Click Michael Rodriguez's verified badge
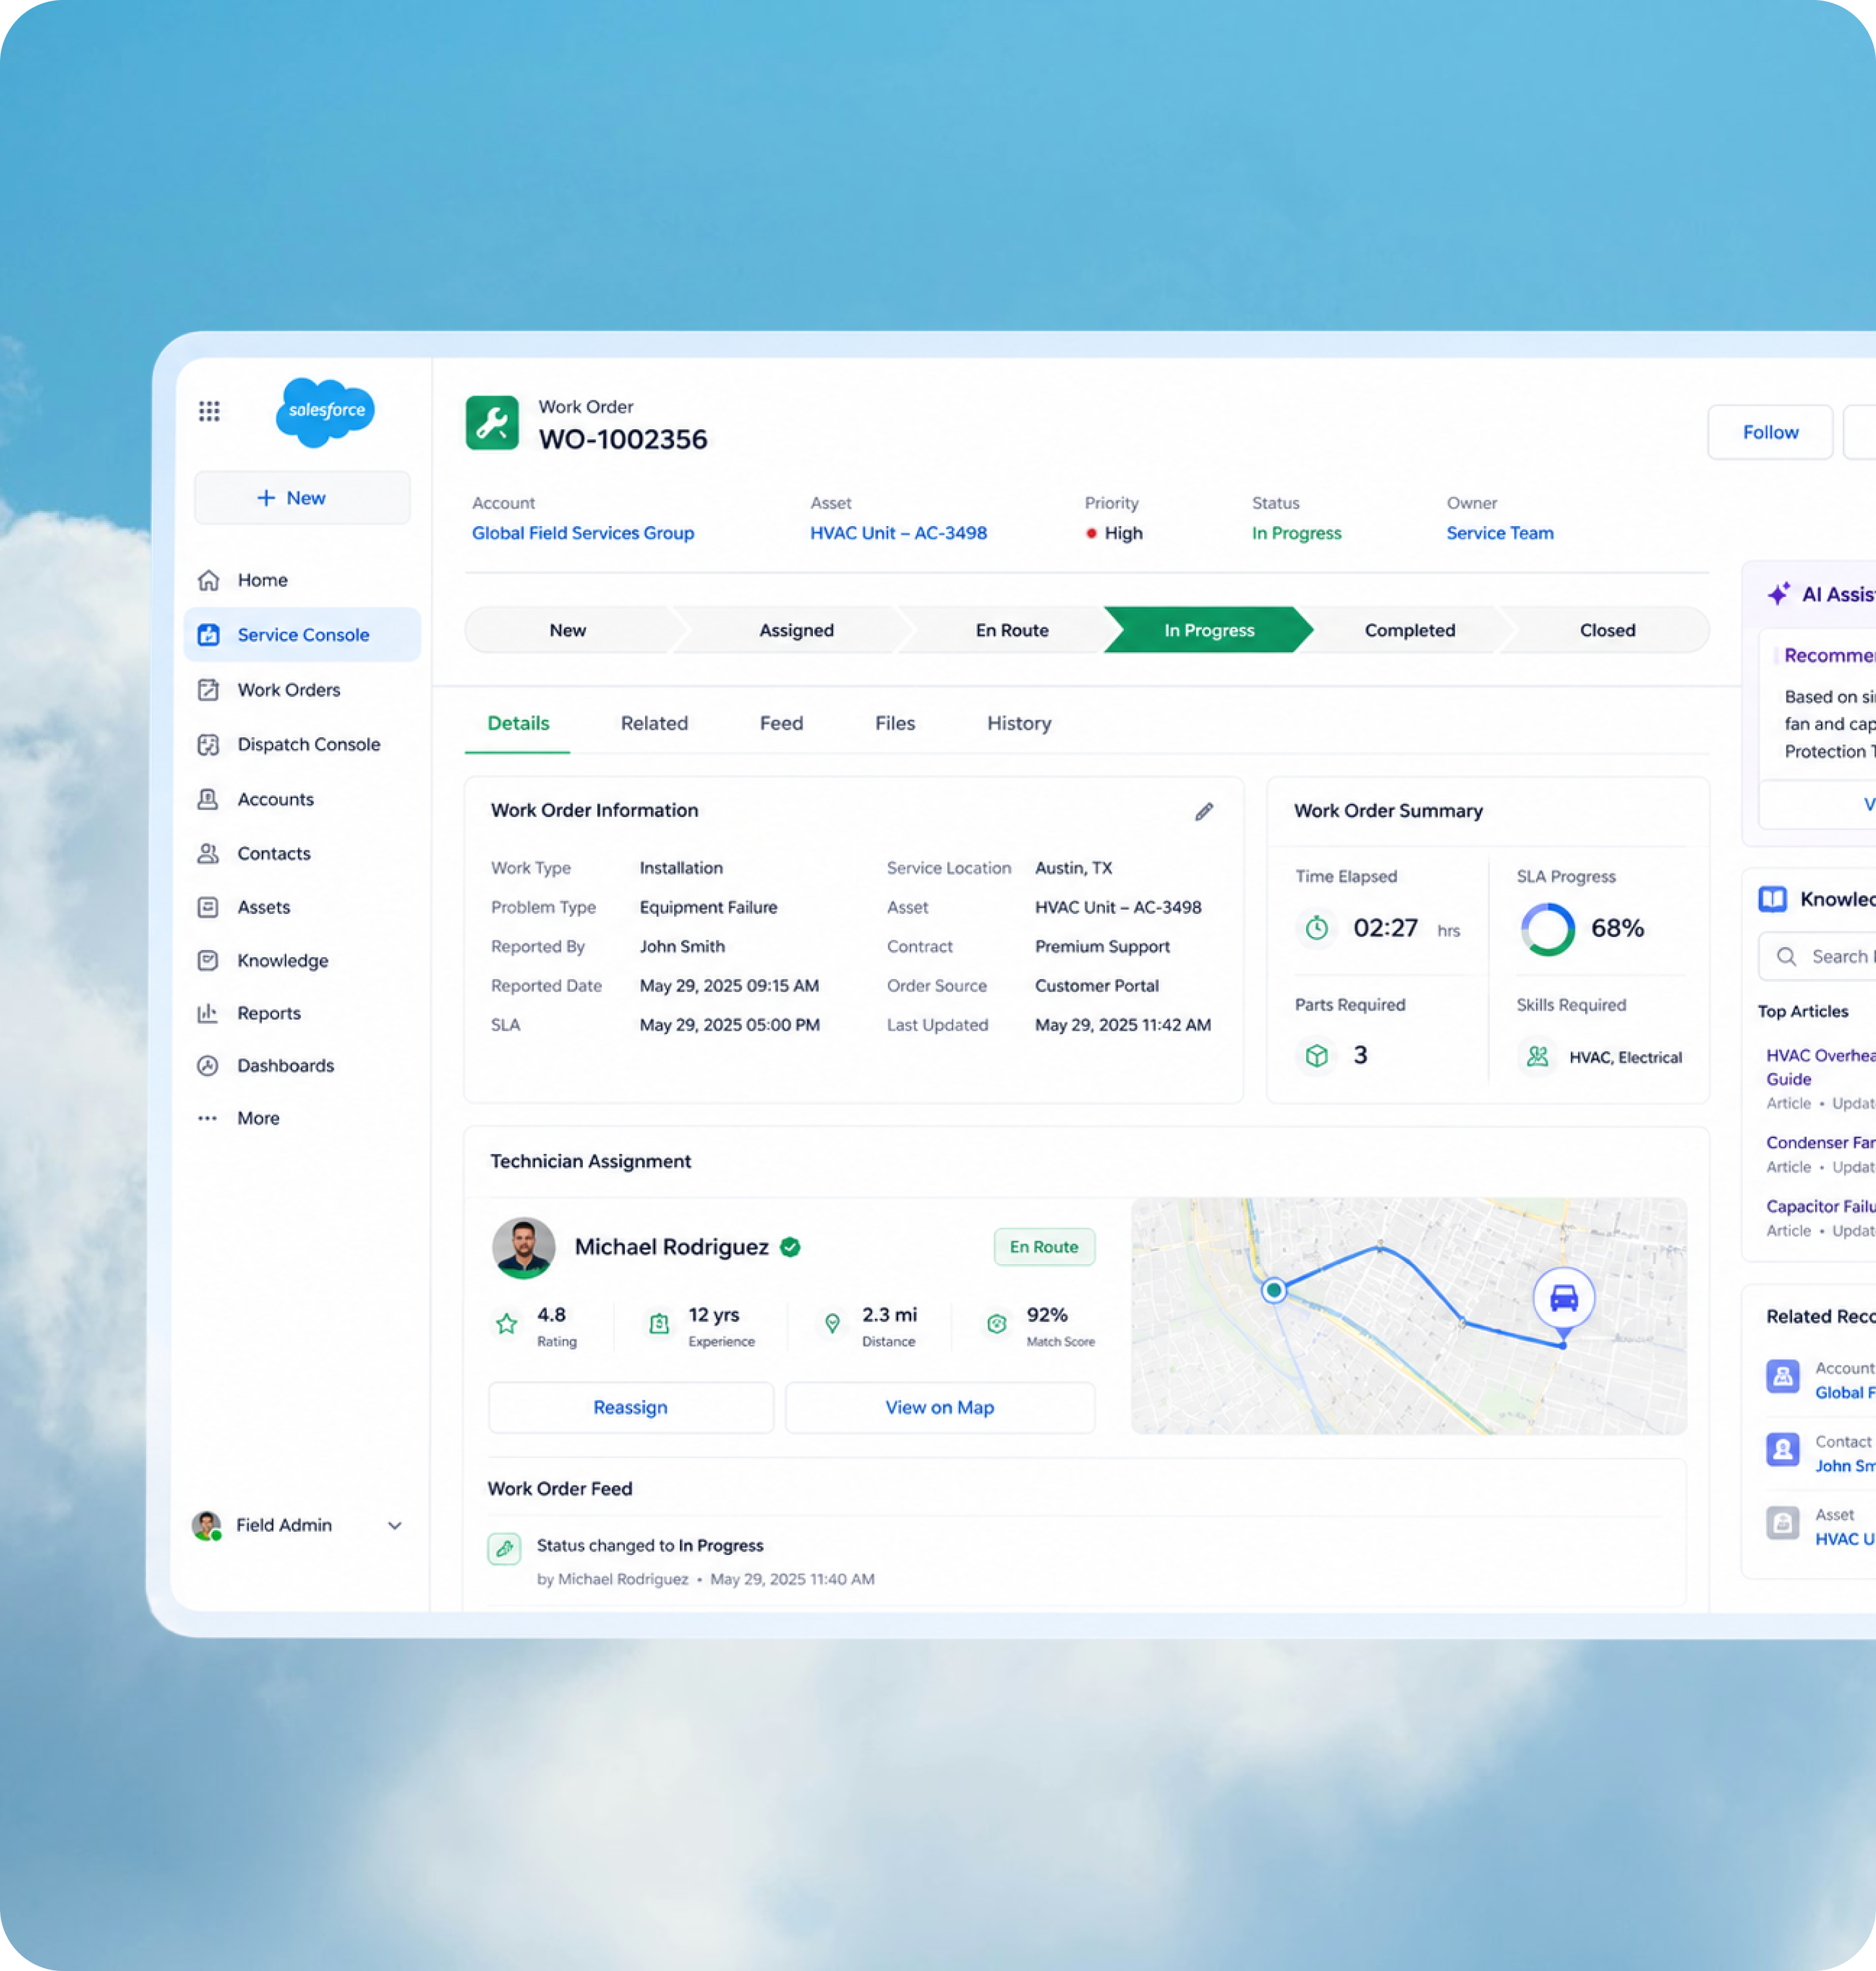This screenshot has width=1876, height=1971. tap(790, 1248)
